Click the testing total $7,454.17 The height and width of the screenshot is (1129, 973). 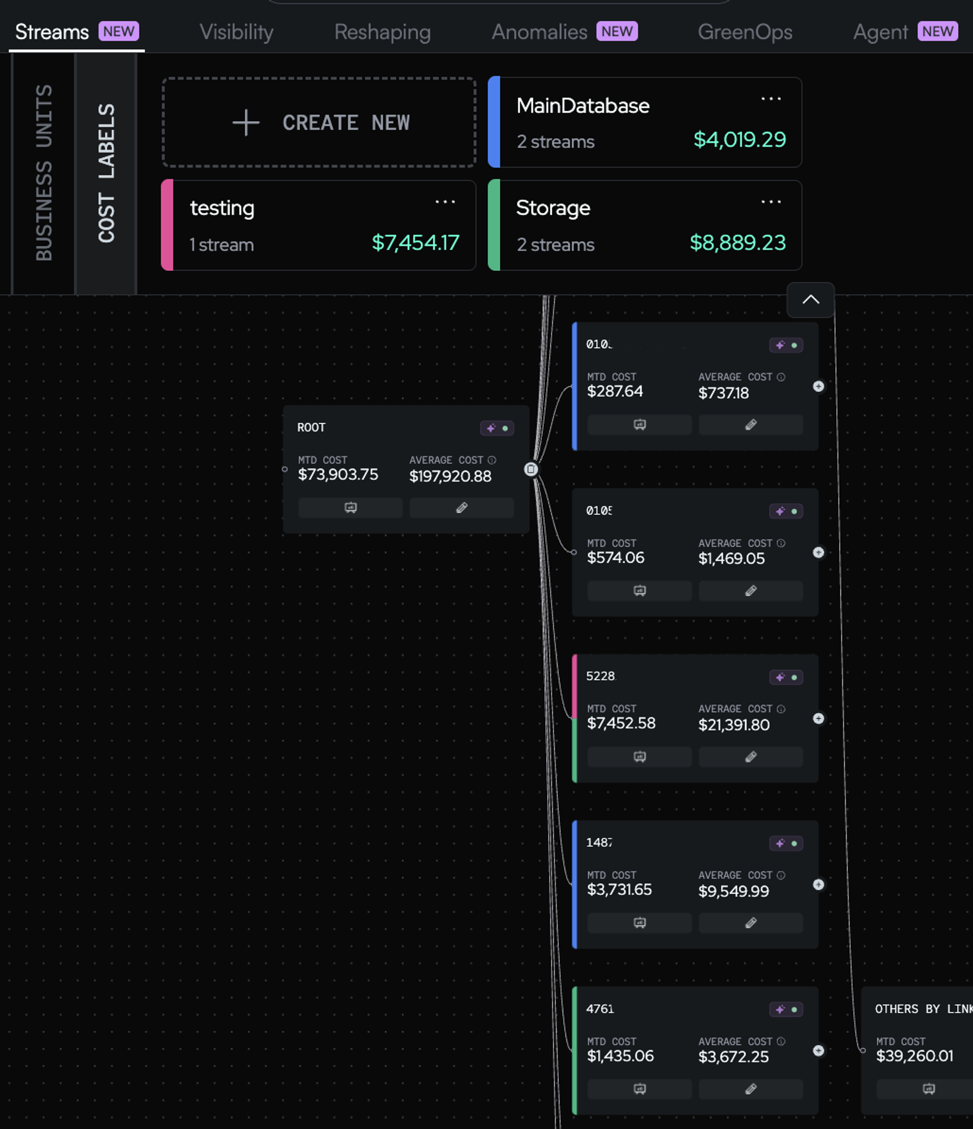415,243
